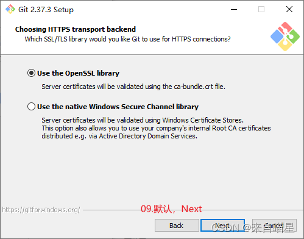Click the "Use the OpenSSL library" label
The width and height of the screenshot is (304, 239).
[78, 73]
